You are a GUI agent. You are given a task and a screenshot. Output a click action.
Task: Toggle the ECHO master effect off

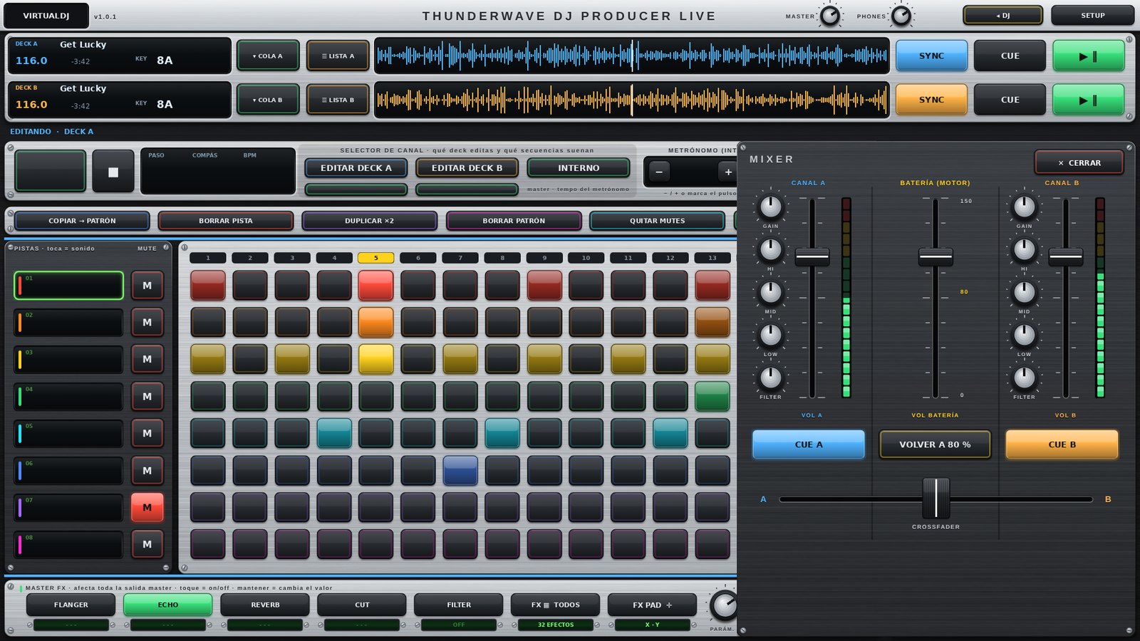pos(167,605)
